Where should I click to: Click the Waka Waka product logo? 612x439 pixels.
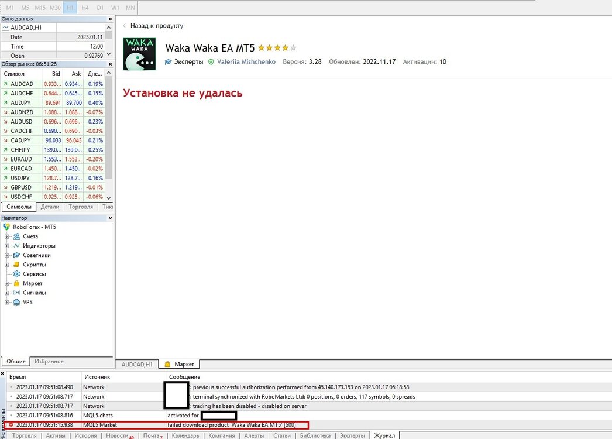pyautogui.click(x=139, y=54)
